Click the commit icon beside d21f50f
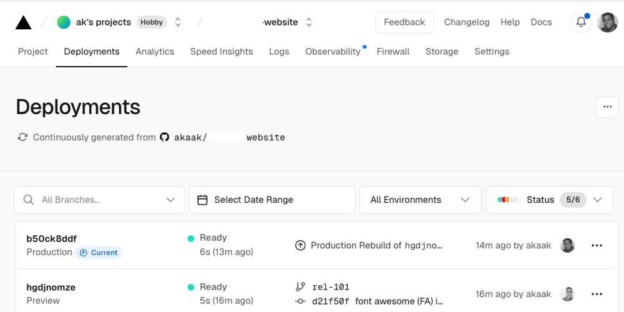This screenshot has height=312, width=624. 301,301
